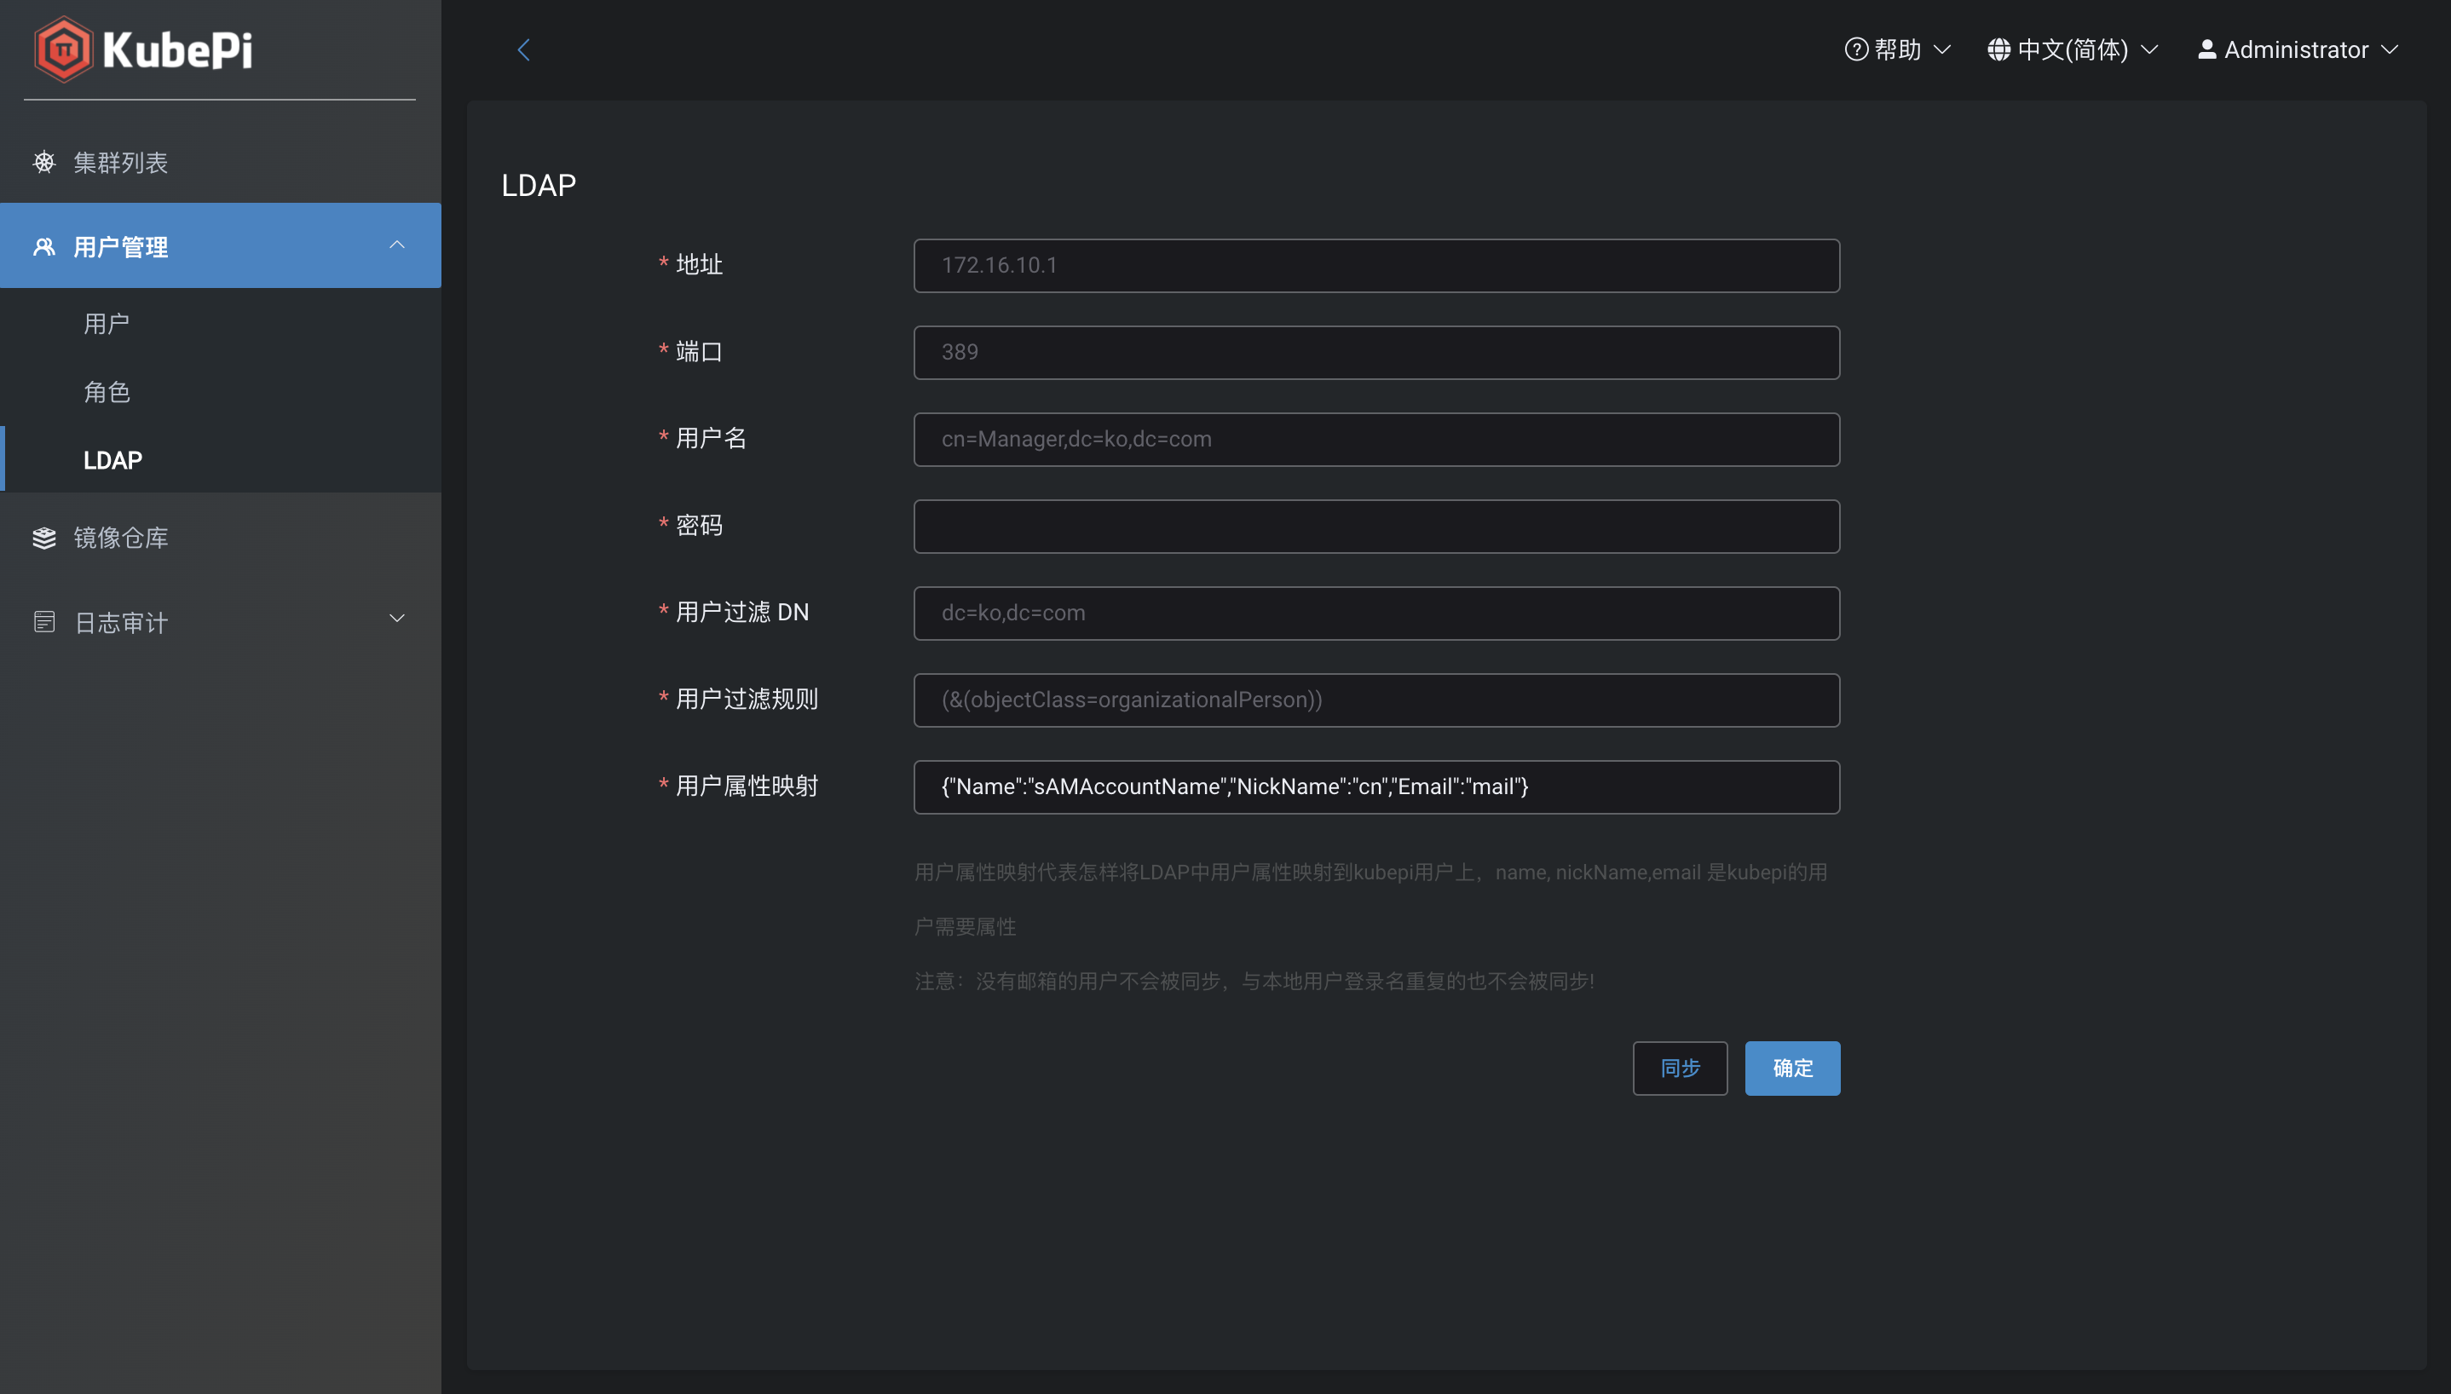This screenshot has height=1394, width=2451.
Task: Click the 日志审计 log audit icon
Action: coord(44,621)
